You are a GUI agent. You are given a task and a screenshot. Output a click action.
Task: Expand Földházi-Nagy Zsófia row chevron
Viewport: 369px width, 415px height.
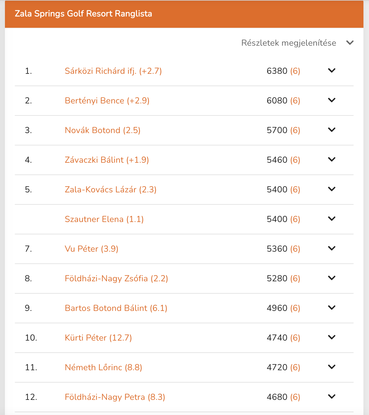pyautogui.click(x=332, y=278)
